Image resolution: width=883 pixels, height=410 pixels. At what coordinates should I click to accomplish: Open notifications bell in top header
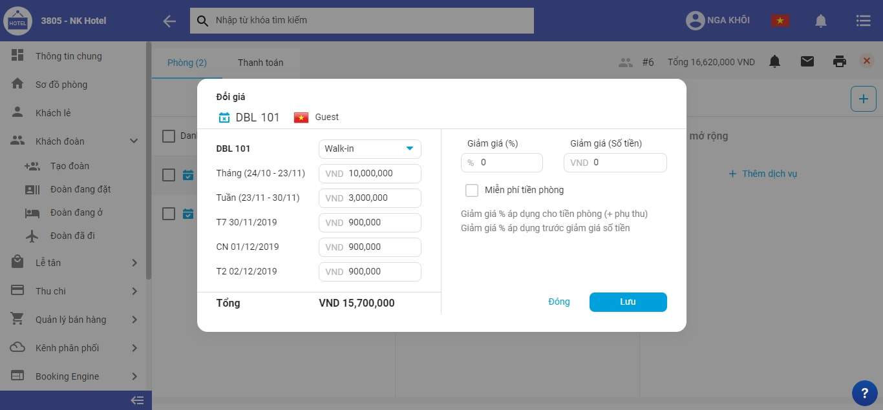pyautogui.click(x=821, y=21)
